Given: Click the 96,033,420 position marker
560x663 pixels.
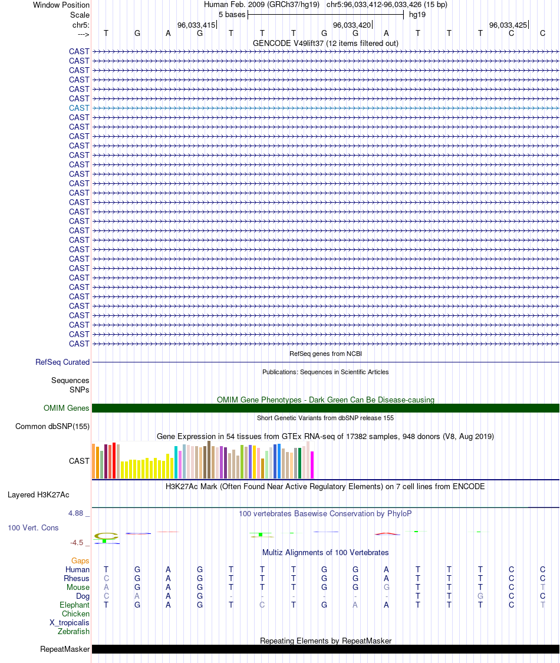Looking at the screenshot, I should (353, 25).
